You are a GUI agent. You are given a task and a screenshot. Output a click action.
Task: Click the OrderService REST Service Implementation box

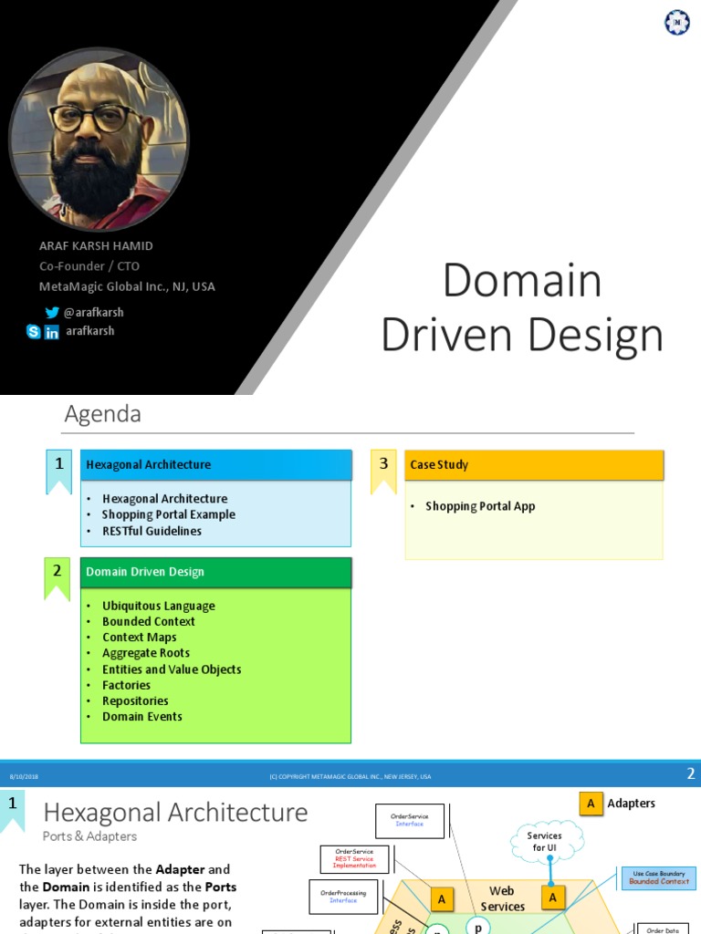(x=354, y=859)
